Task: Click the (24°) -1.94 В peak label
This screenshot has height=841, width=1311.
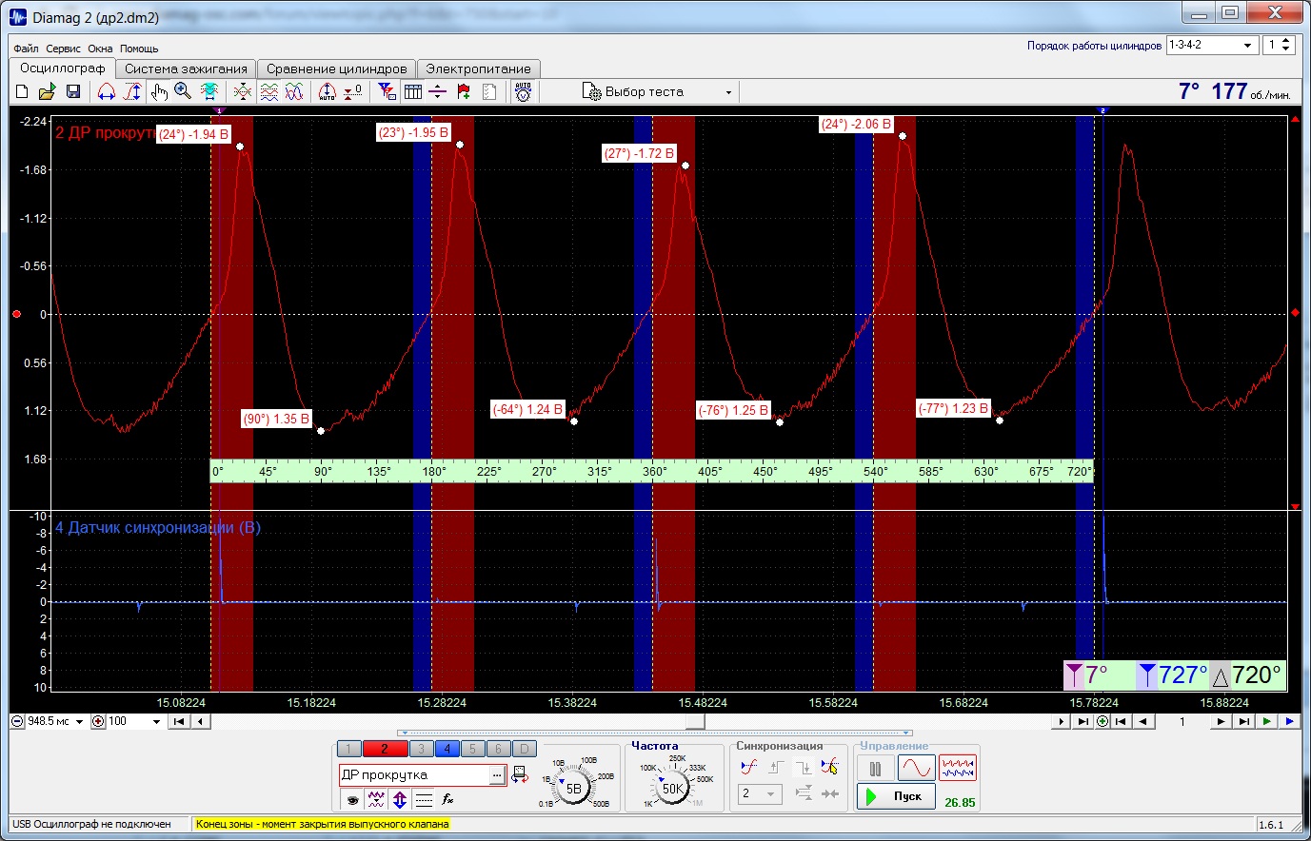Action: (x=194, y=134)
